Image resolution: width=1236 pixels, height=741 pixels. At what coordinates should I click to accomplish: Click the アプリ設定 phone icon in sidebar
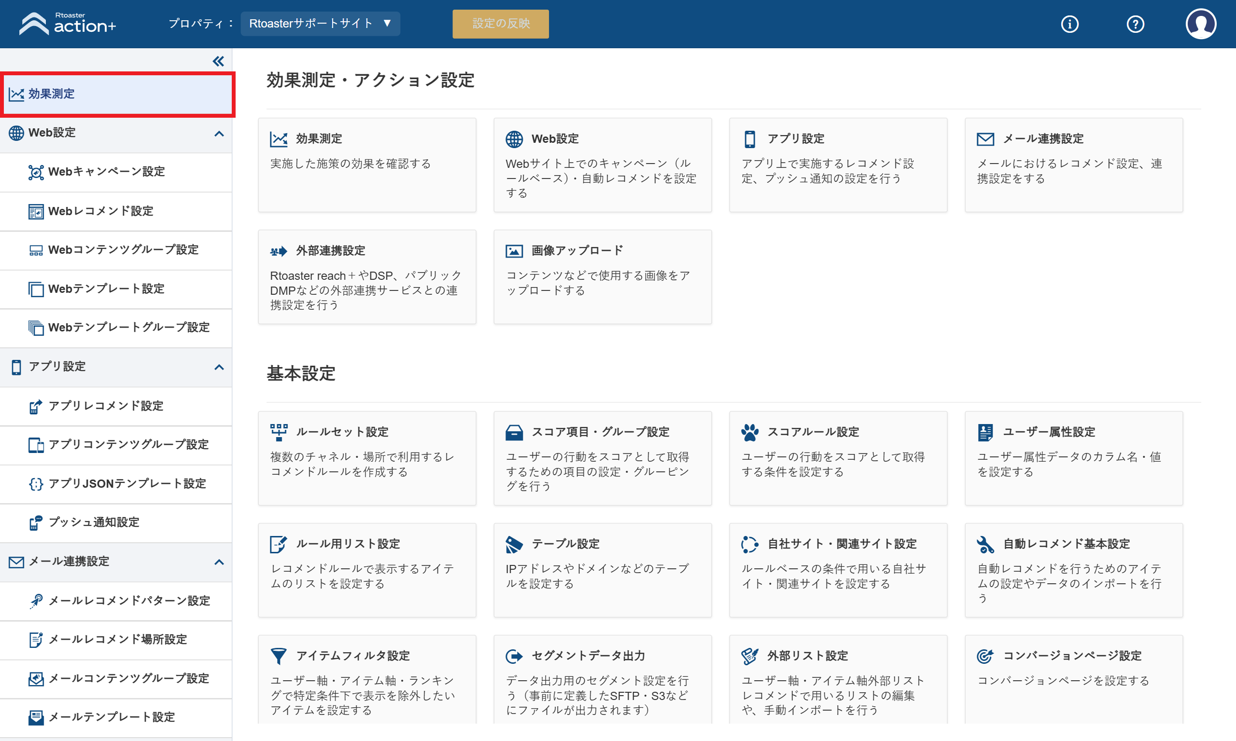coord(16,367)
